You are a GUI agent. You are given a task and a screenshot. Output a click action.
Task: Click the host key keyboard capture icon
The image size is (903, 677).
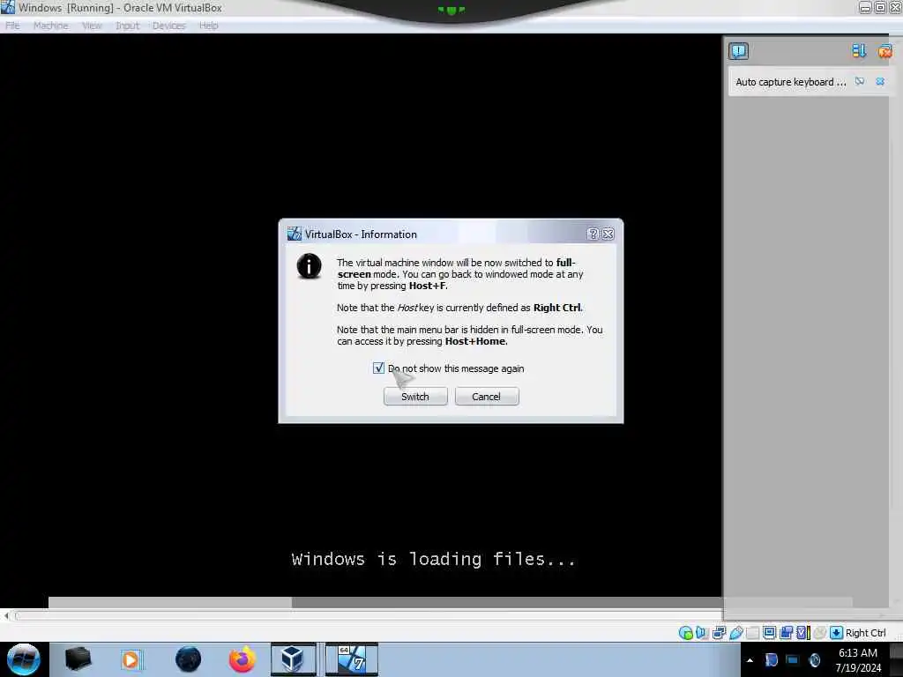point(836,633)
